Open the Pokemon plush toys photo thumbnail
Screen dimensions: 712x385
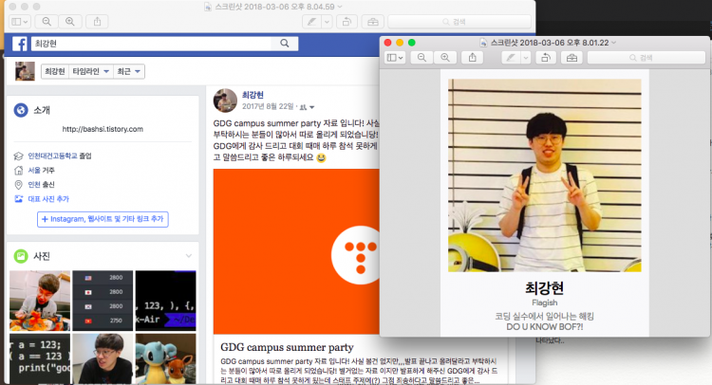click(166, 358)
